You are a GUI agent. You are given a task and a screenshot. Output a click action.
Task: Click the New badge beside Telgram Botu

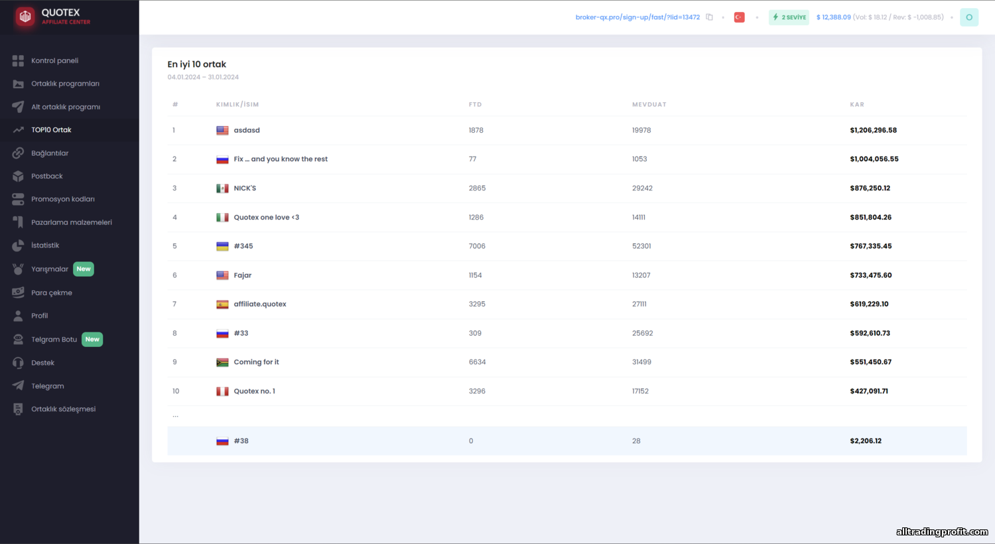(x=92, y=339)
